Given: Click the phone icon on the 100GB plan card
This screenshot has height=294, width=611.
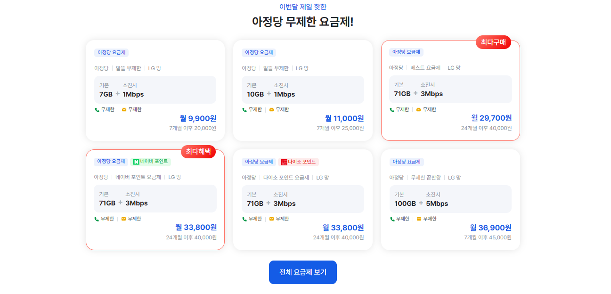Looking at the screenshot, I should [392, 219].
